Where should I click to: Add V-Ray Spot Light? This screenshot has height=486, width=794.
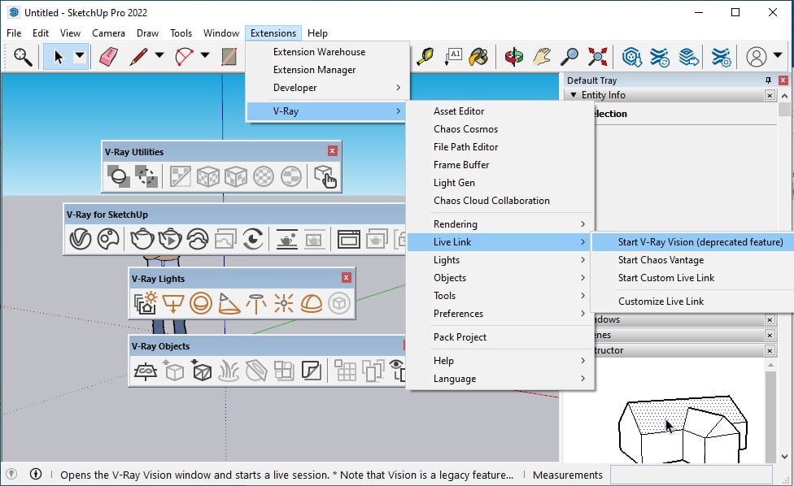(229, 304)
